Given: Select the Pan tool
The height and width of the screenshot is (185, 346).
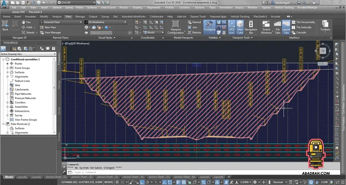Looking at the screenshot, I should click(26, 22).
